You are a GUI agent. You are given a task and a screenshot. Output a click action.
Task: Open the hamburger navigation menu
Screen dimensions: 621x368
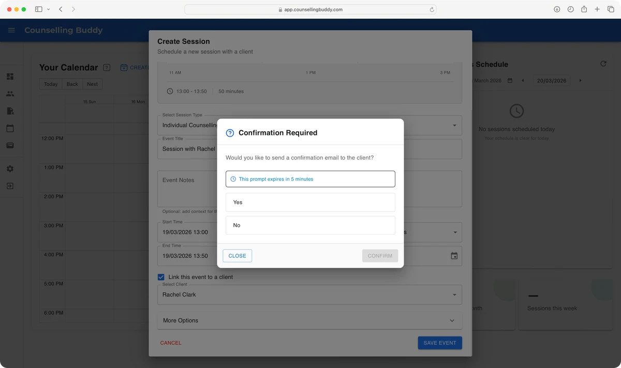click(11, 30)
